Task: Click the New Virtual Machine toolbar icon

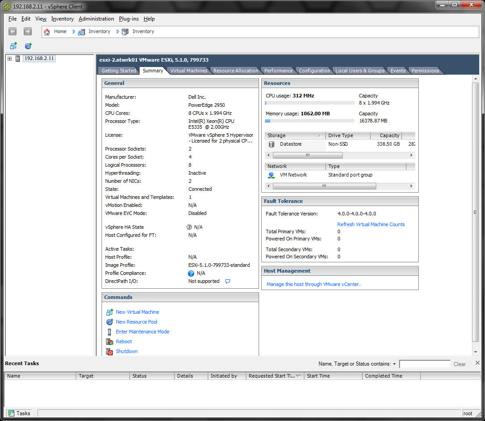Action: tap(13, 46)
